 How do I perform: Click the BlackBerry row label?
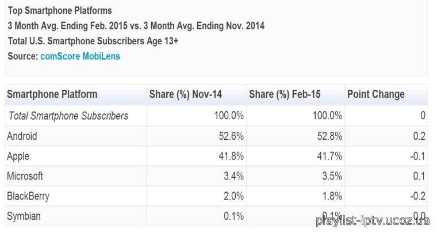pyautogui.click(x=28, y=196)
